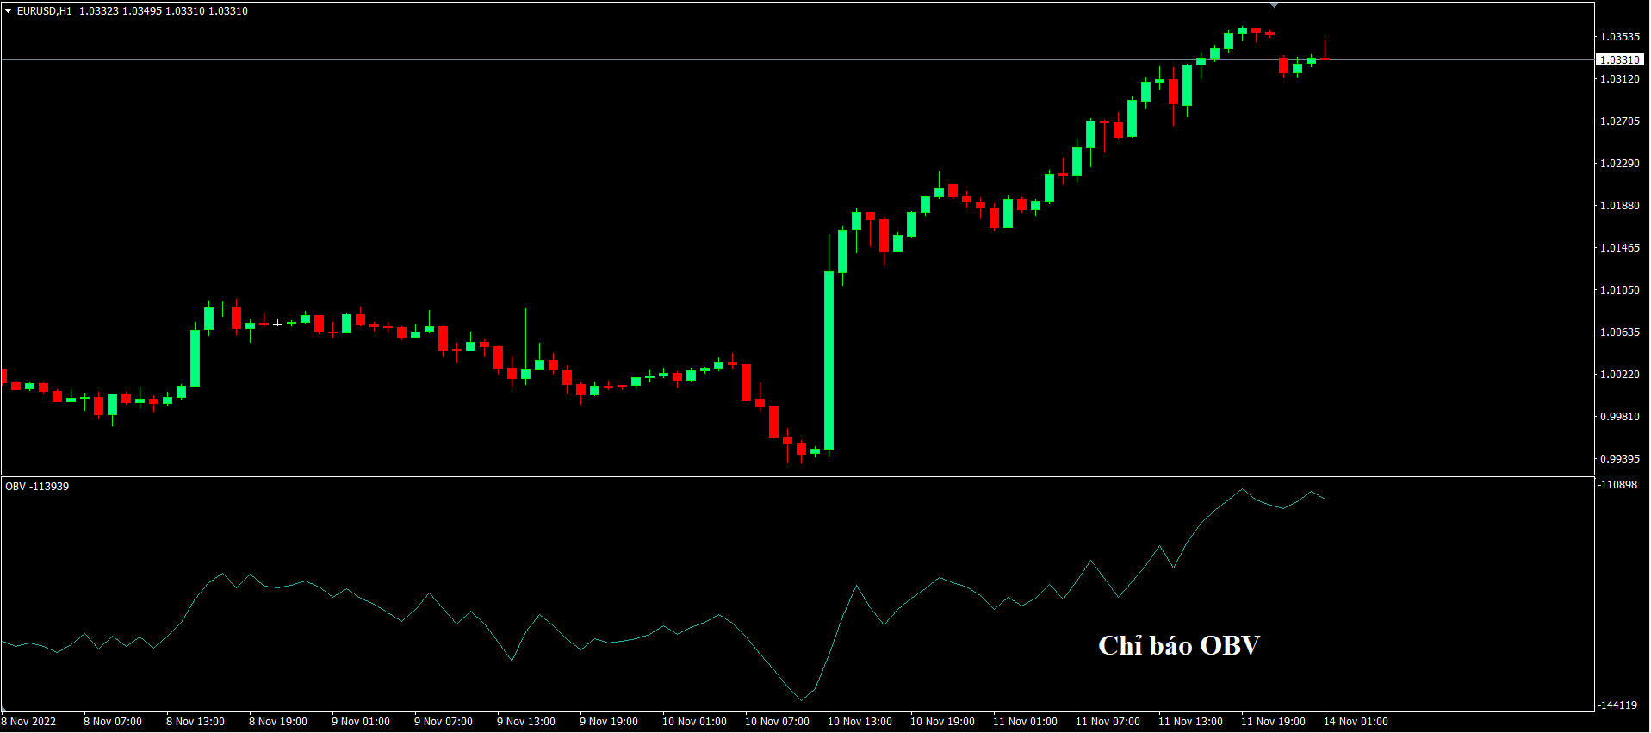Click the OBV scale value -110898
This screenshot has width=1651, height=733.
coord(1617,486)
